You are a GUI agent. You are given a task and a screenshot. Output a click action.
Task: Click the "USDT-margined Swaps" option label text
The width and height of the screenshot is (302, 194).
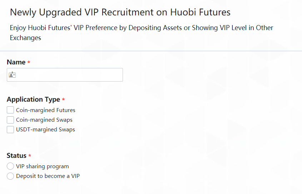point(45,130)
